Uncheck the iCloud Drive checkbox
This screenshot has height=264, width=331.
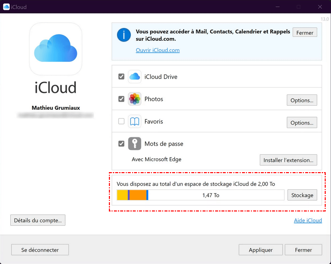pyautogui.click(x=121, y=77)
